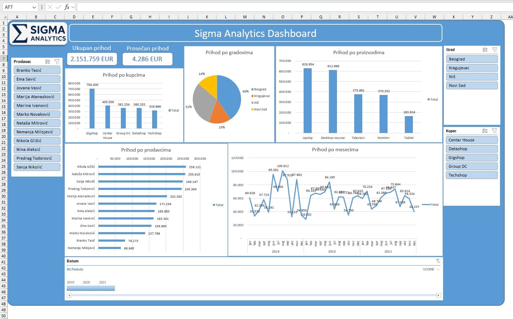Toggle multi-select on Kupac slicer
513x319 pixels.
click(x=485, y=131)
